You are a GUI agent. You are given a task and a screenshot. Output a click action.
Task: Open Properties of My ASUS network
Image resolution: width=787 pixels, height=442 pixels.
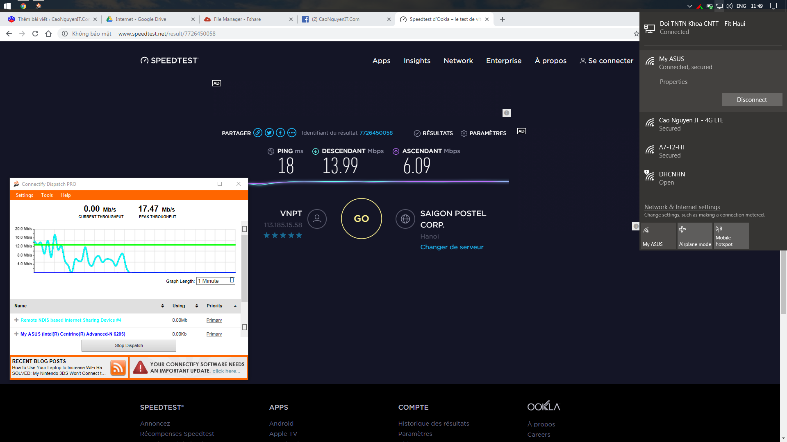tap(673, 82)
